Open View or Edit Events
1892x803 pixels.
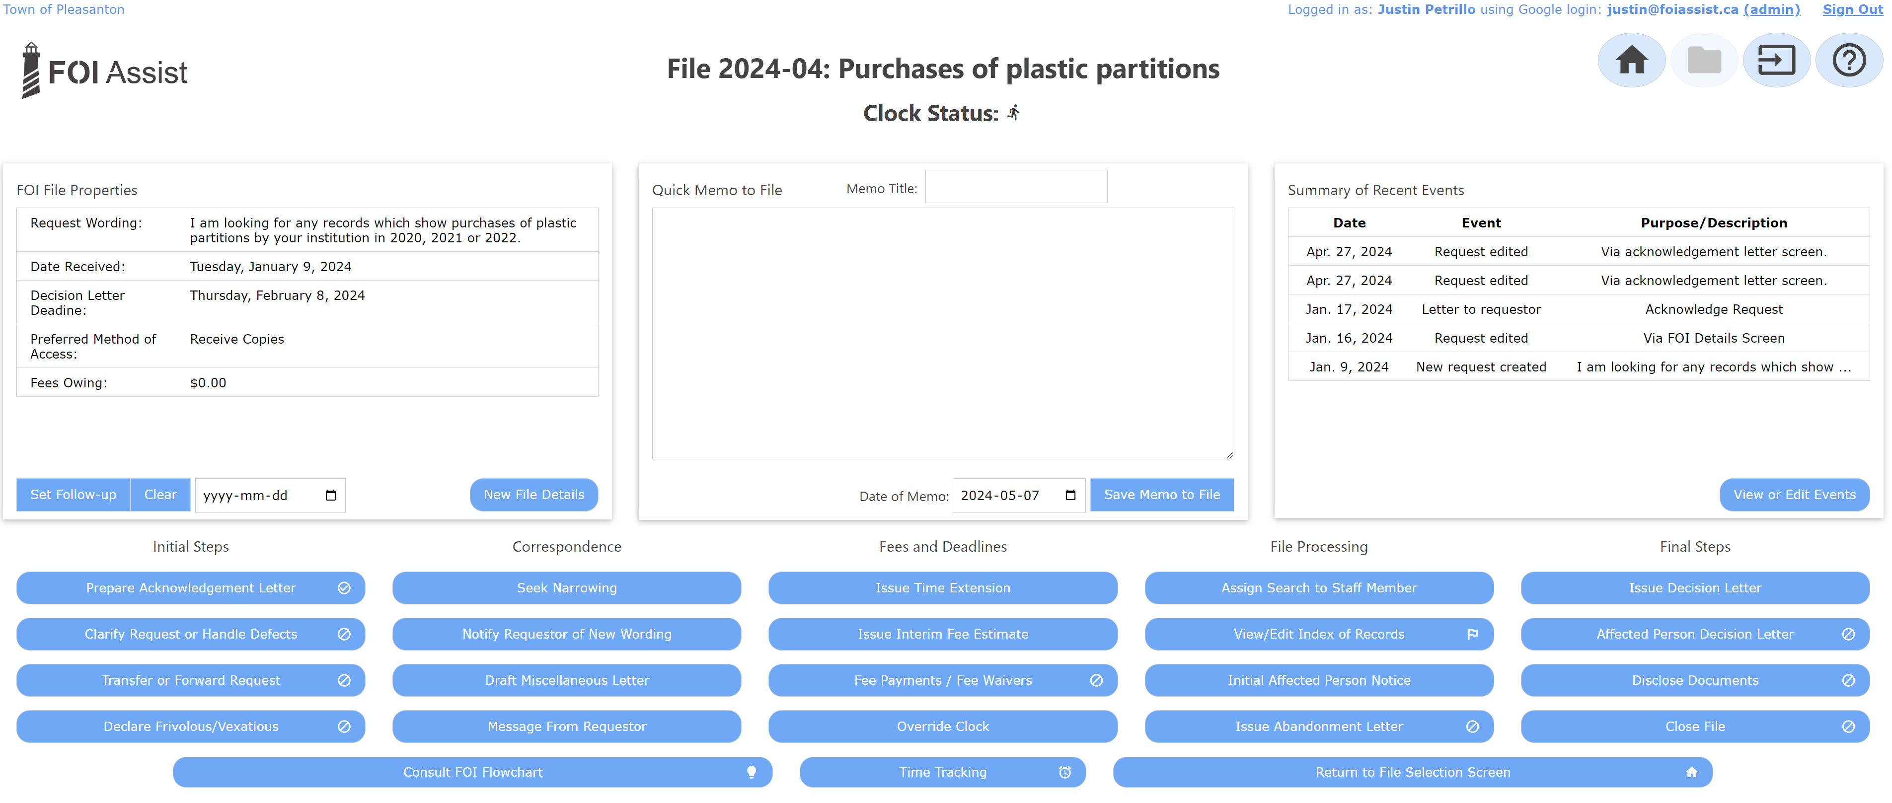pos(1794,495)
